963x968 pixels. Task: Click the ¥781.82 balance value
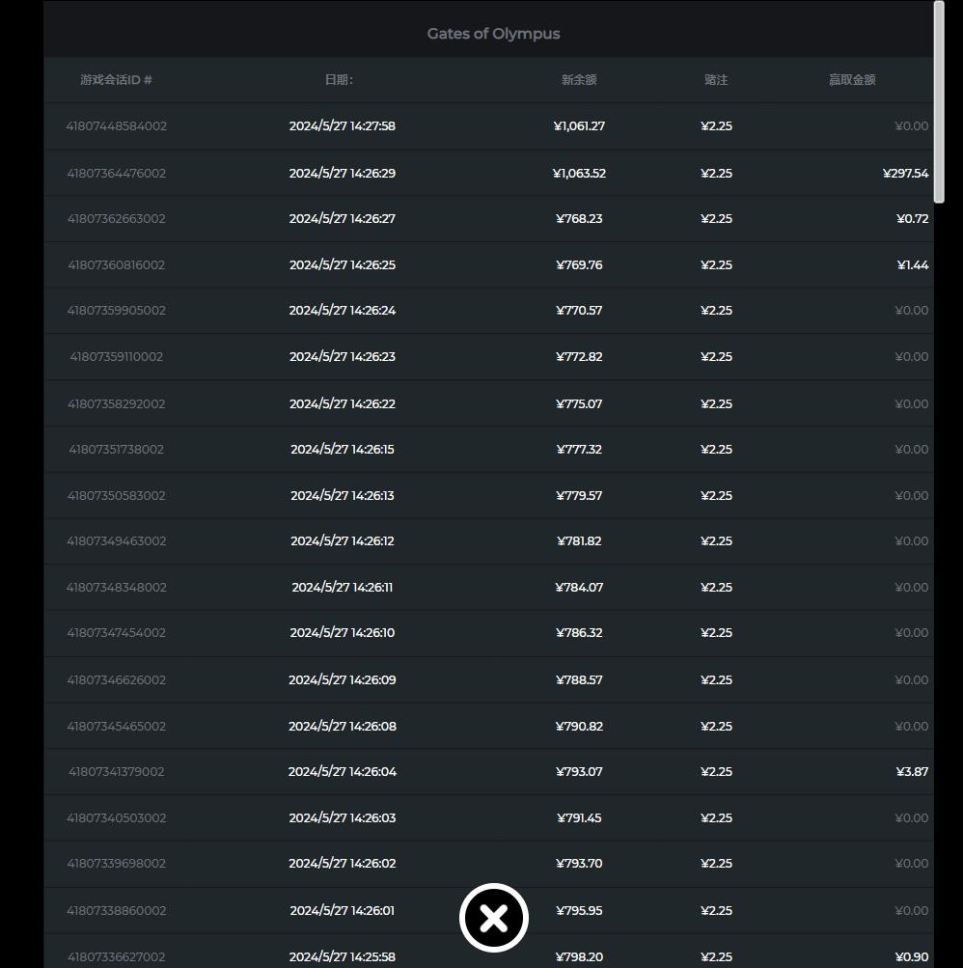pyautogui.click(x=579, y=540)
